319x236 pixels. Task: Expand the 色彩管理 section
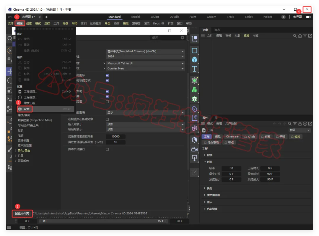pyautogui.click(x=204, y=209)
